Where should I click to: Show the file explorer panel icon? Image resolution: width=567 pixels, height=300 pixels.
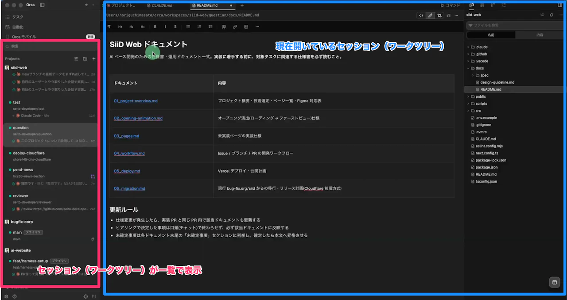tap(471, 5)
